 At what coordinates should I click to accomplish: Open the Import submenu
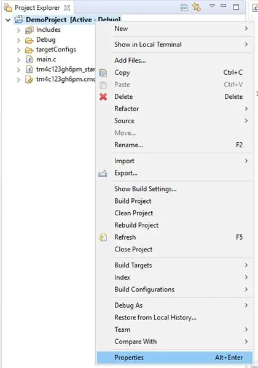[x=175, y=161]
